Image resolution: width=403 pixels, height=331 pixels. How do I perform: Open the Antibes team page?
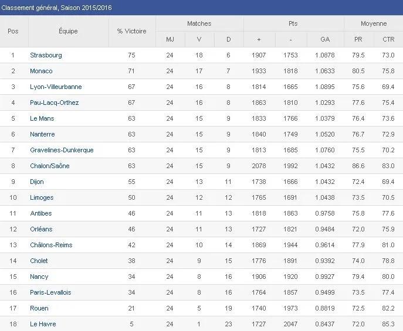coord(40,213)
